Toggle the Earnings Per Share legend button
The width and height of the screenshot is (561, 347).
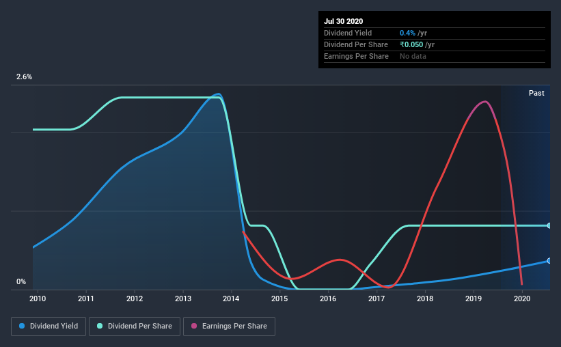pos(229,327)
